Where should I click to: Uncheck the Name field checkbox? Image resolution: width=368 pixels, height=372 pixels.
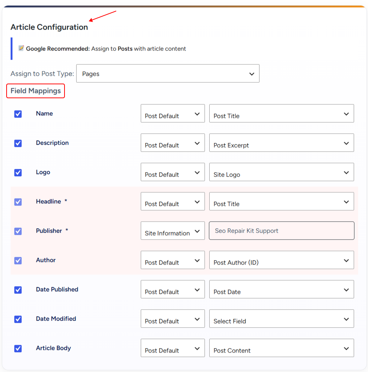18,114
